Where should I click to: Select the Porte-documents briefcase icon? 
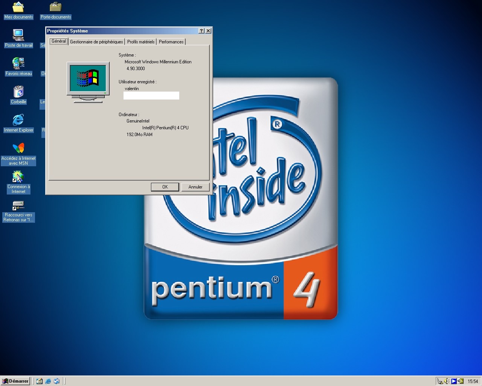pyautogui.click(x=56, y=7)
